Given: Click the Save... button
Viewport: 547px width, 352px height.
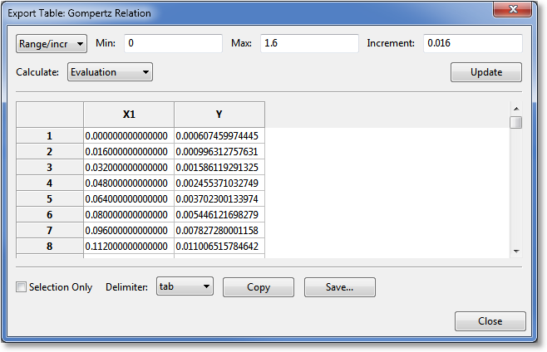Looking at the screenshot, I should (340, 287).
